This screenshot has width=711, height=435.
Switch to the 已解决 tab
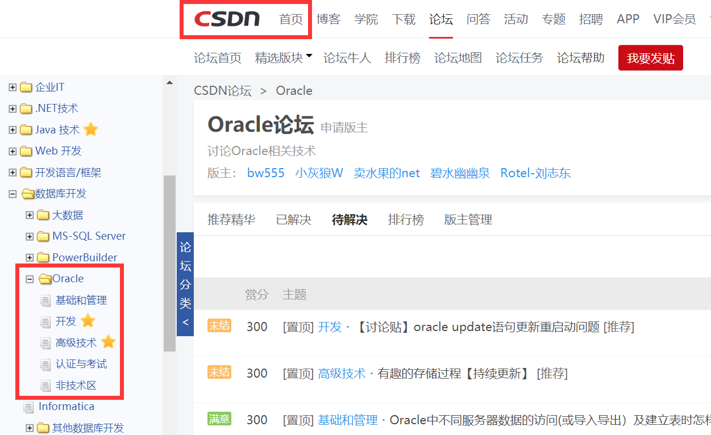tap(294, 220)
